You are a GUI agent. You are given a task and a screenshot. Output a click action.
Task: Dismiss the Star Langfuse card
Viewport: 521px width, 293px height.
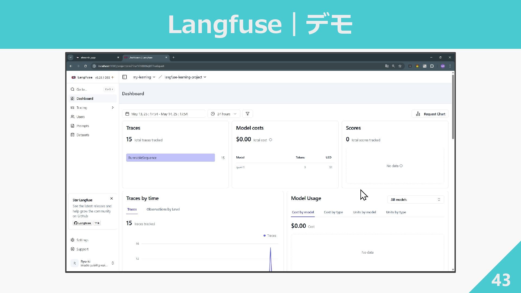[112, 199]
